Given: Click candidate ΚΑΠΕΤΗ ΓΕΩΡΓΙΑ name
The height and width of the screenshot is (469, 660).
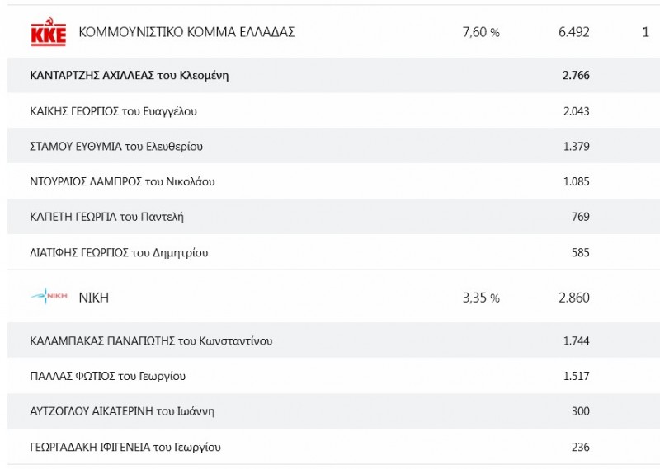Looking at the screenshot, I should [106, 217].
